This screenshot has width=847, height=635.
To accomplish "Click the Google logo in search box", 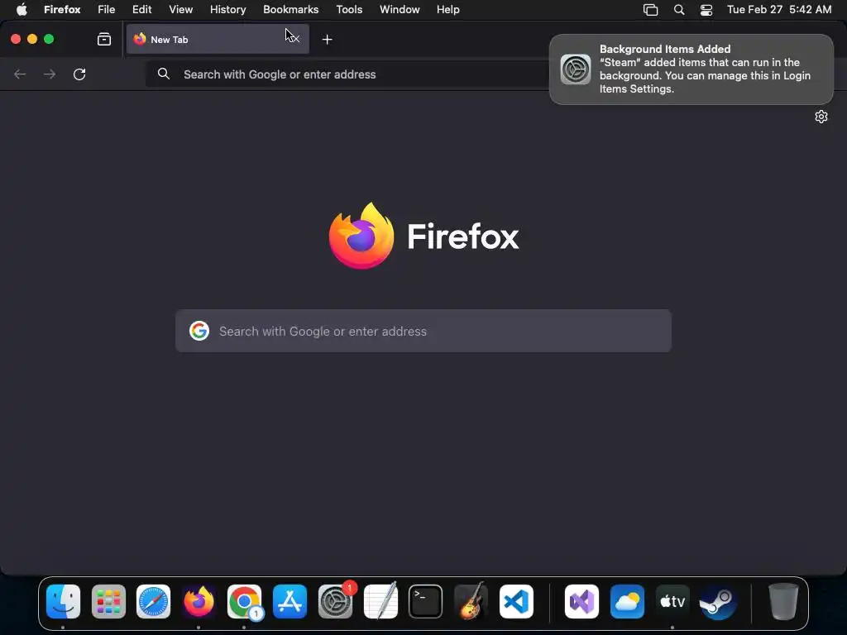I will [199, 331].
